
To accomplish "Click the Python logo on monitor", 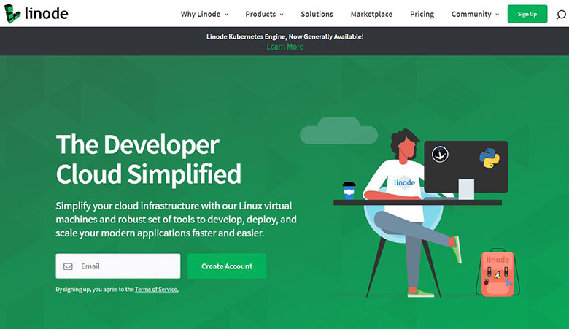I will pyautogui.click(x=488, y=158).
